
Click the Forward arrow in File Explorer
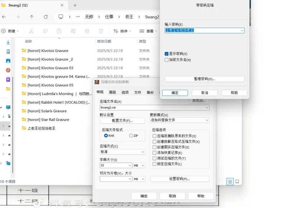(18, 17)
